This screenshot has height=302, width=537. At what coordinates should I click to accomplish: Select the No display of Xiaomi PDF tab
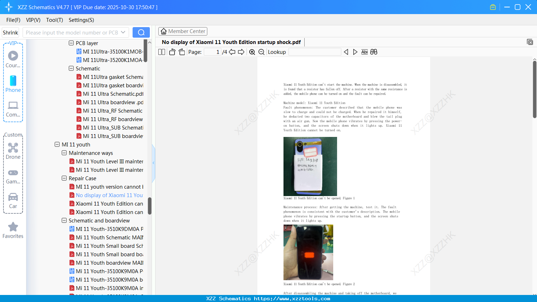click(231, 42)
